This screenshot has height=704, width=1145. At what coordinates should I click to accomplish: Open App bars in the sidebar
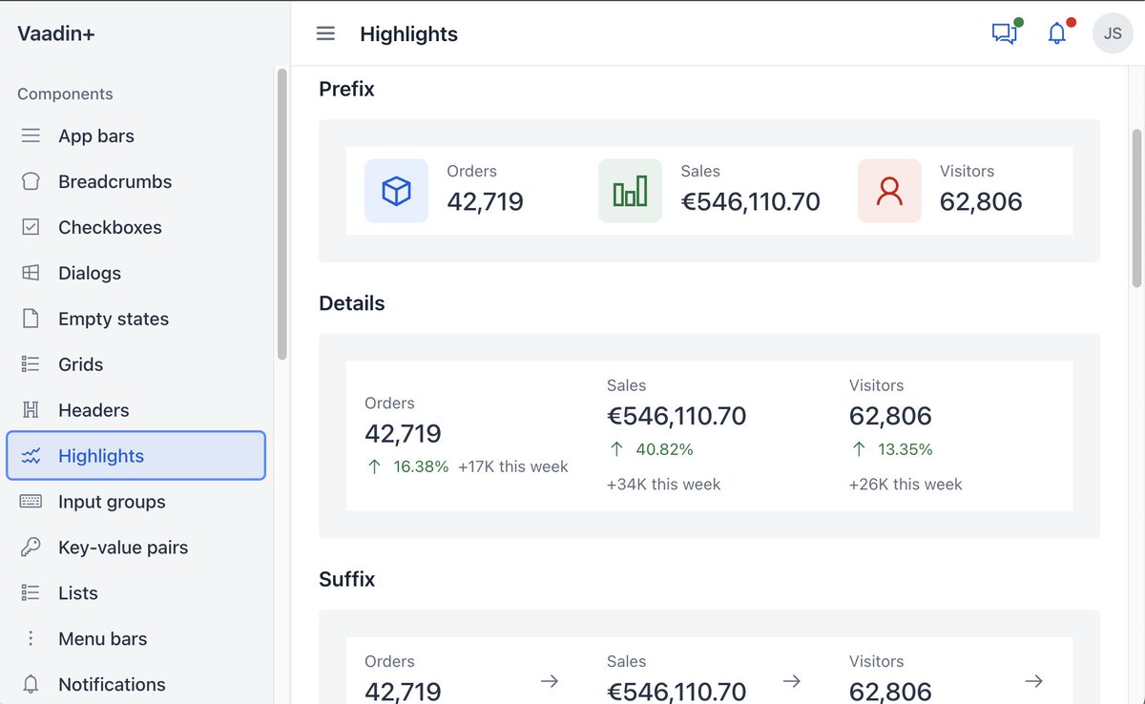pyautogui.click(x=135, y=136)
